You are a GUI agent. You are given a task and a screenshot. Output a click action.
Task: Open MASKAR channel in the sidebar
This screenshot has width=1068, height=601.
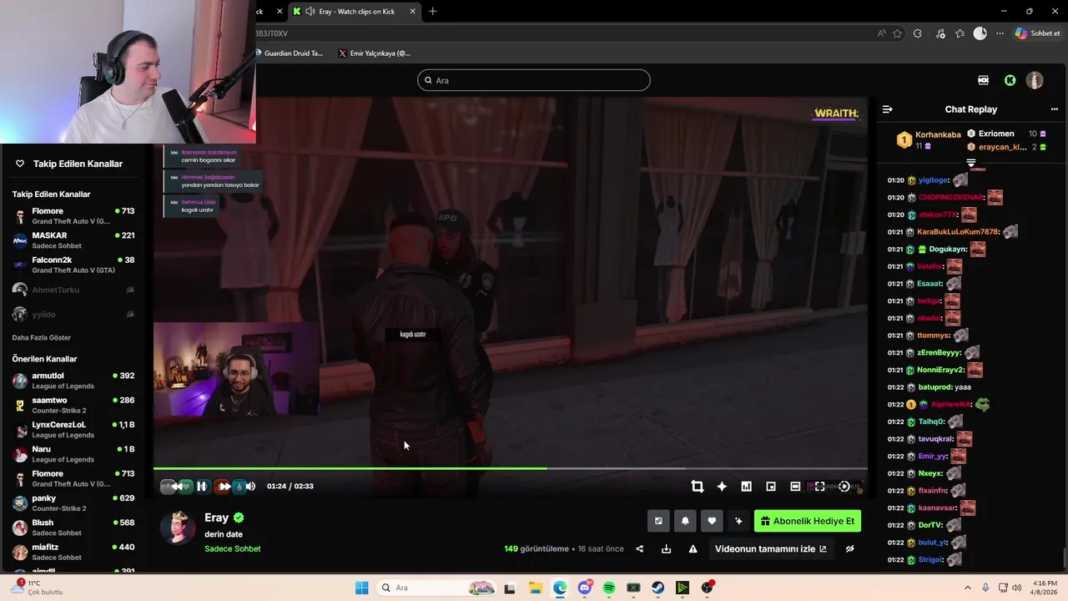coord(73,240)
